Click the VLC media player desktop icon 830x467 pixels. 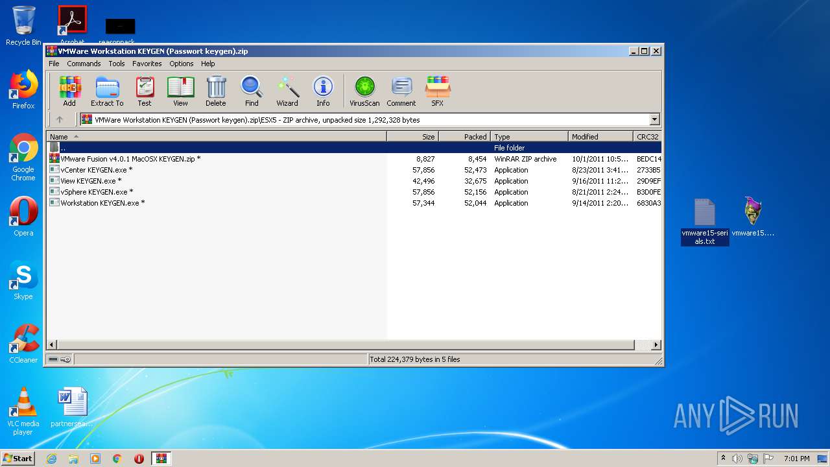(x=23, y=411)
